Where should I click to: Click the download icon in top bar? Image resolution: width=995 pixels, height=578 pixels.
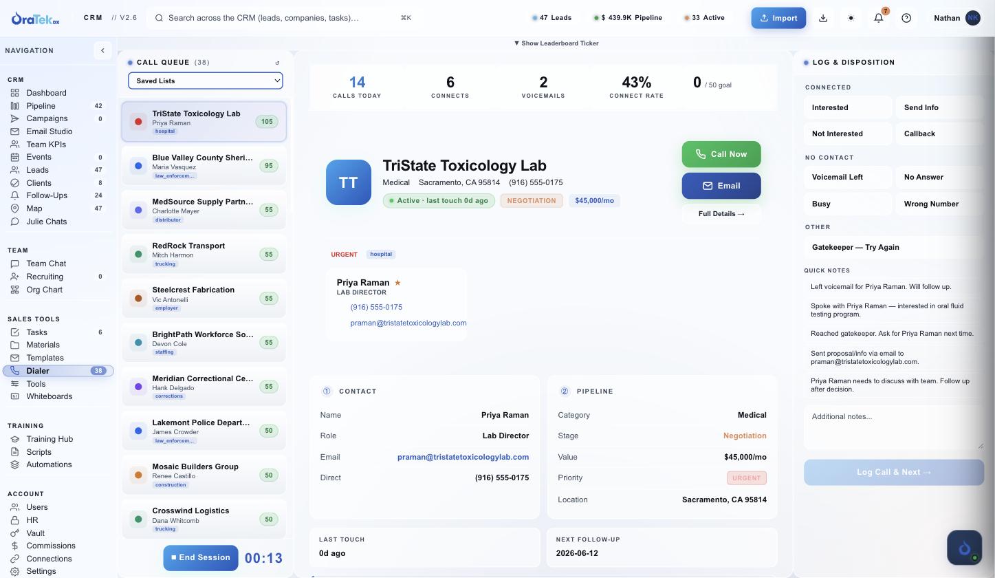(x=823, y=18)
